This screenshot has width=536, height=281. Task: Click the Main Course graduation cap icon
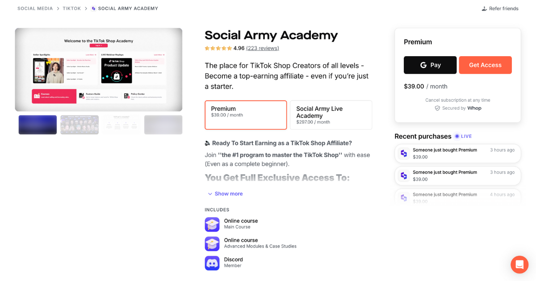tap(212, 224)
